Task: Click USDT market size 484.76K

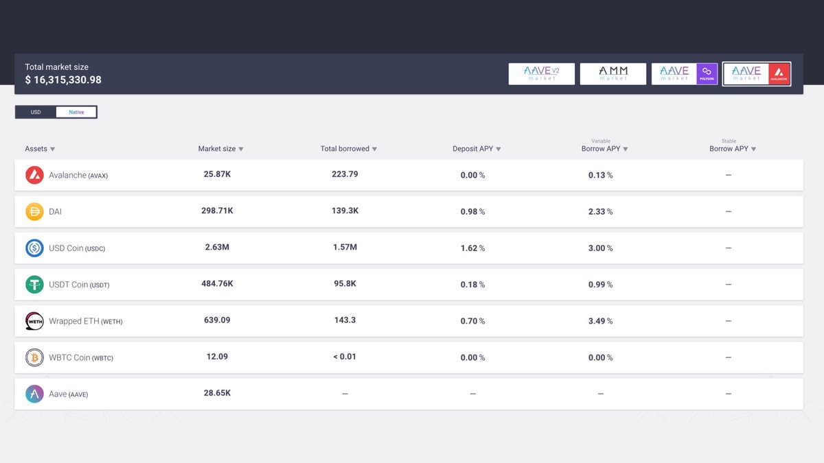Action: [217, 283]
